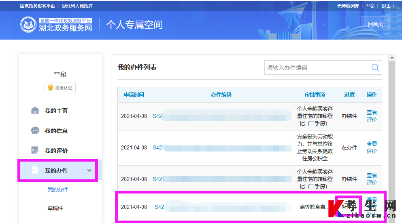The height and width of the screenshot is (223, 402).
Task: Click the 申请时间 column header
Action: tap(134, 95)
